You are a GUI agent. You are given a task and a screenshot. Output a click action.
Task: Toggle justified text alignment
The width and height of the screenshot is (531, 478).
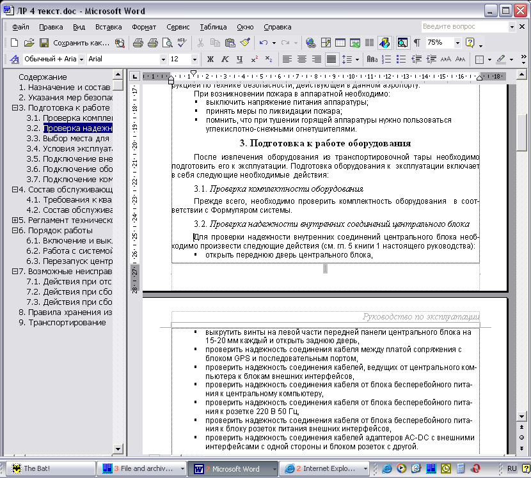[331, 59]
